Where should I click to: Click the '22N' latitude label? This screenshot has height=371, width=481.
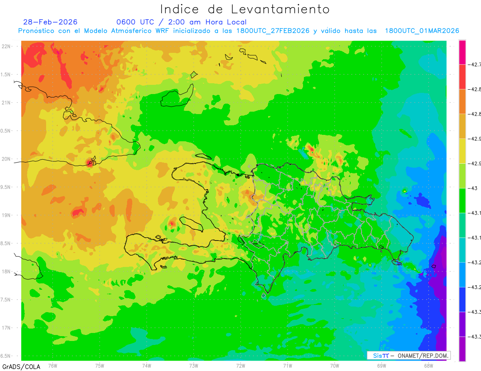[x=6, y=46]
